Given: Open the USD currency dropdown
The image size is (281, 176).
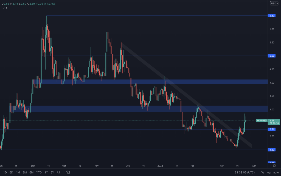Looking at the screenshot, I should (x=274, y=4).
